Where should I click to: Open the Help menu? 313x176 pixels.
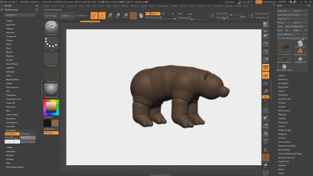click(x=246, y=6)
